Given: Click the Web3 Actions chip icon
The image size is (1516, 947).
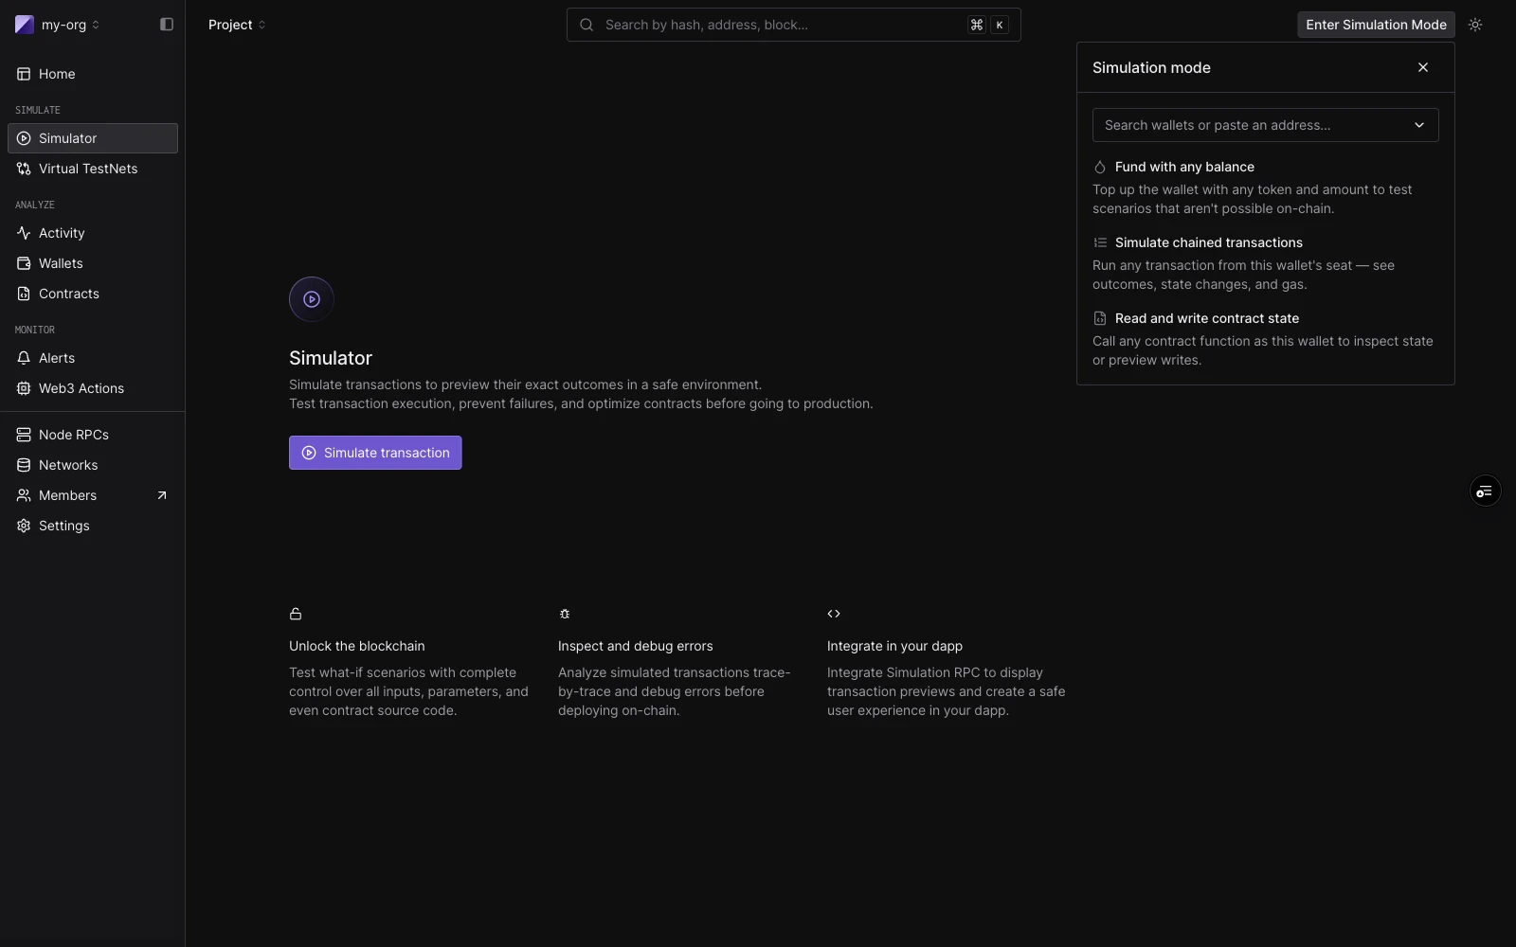Looking at the screenshot, I should click(24, 388).
